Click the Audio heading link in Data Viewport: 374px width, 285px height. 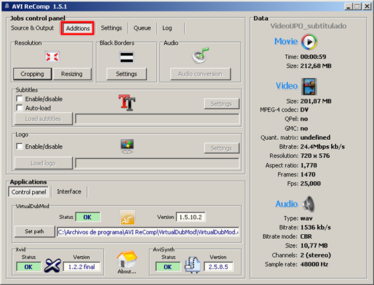(286, 204)
